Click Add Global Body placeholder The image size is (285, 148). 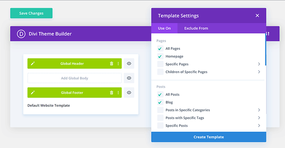click(x=74, y=78)
